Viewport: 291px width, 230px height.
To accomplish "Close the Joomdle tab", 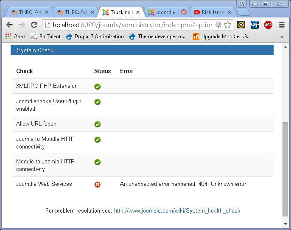I will coord(184,12).
